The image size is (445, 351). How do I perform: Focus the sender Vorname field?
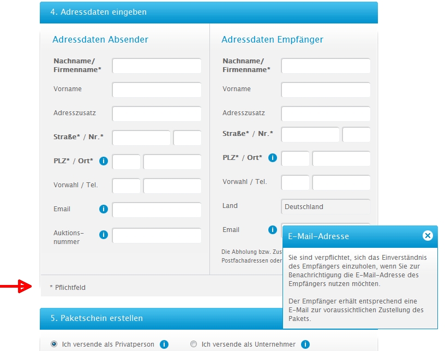(x=157, y=90)
